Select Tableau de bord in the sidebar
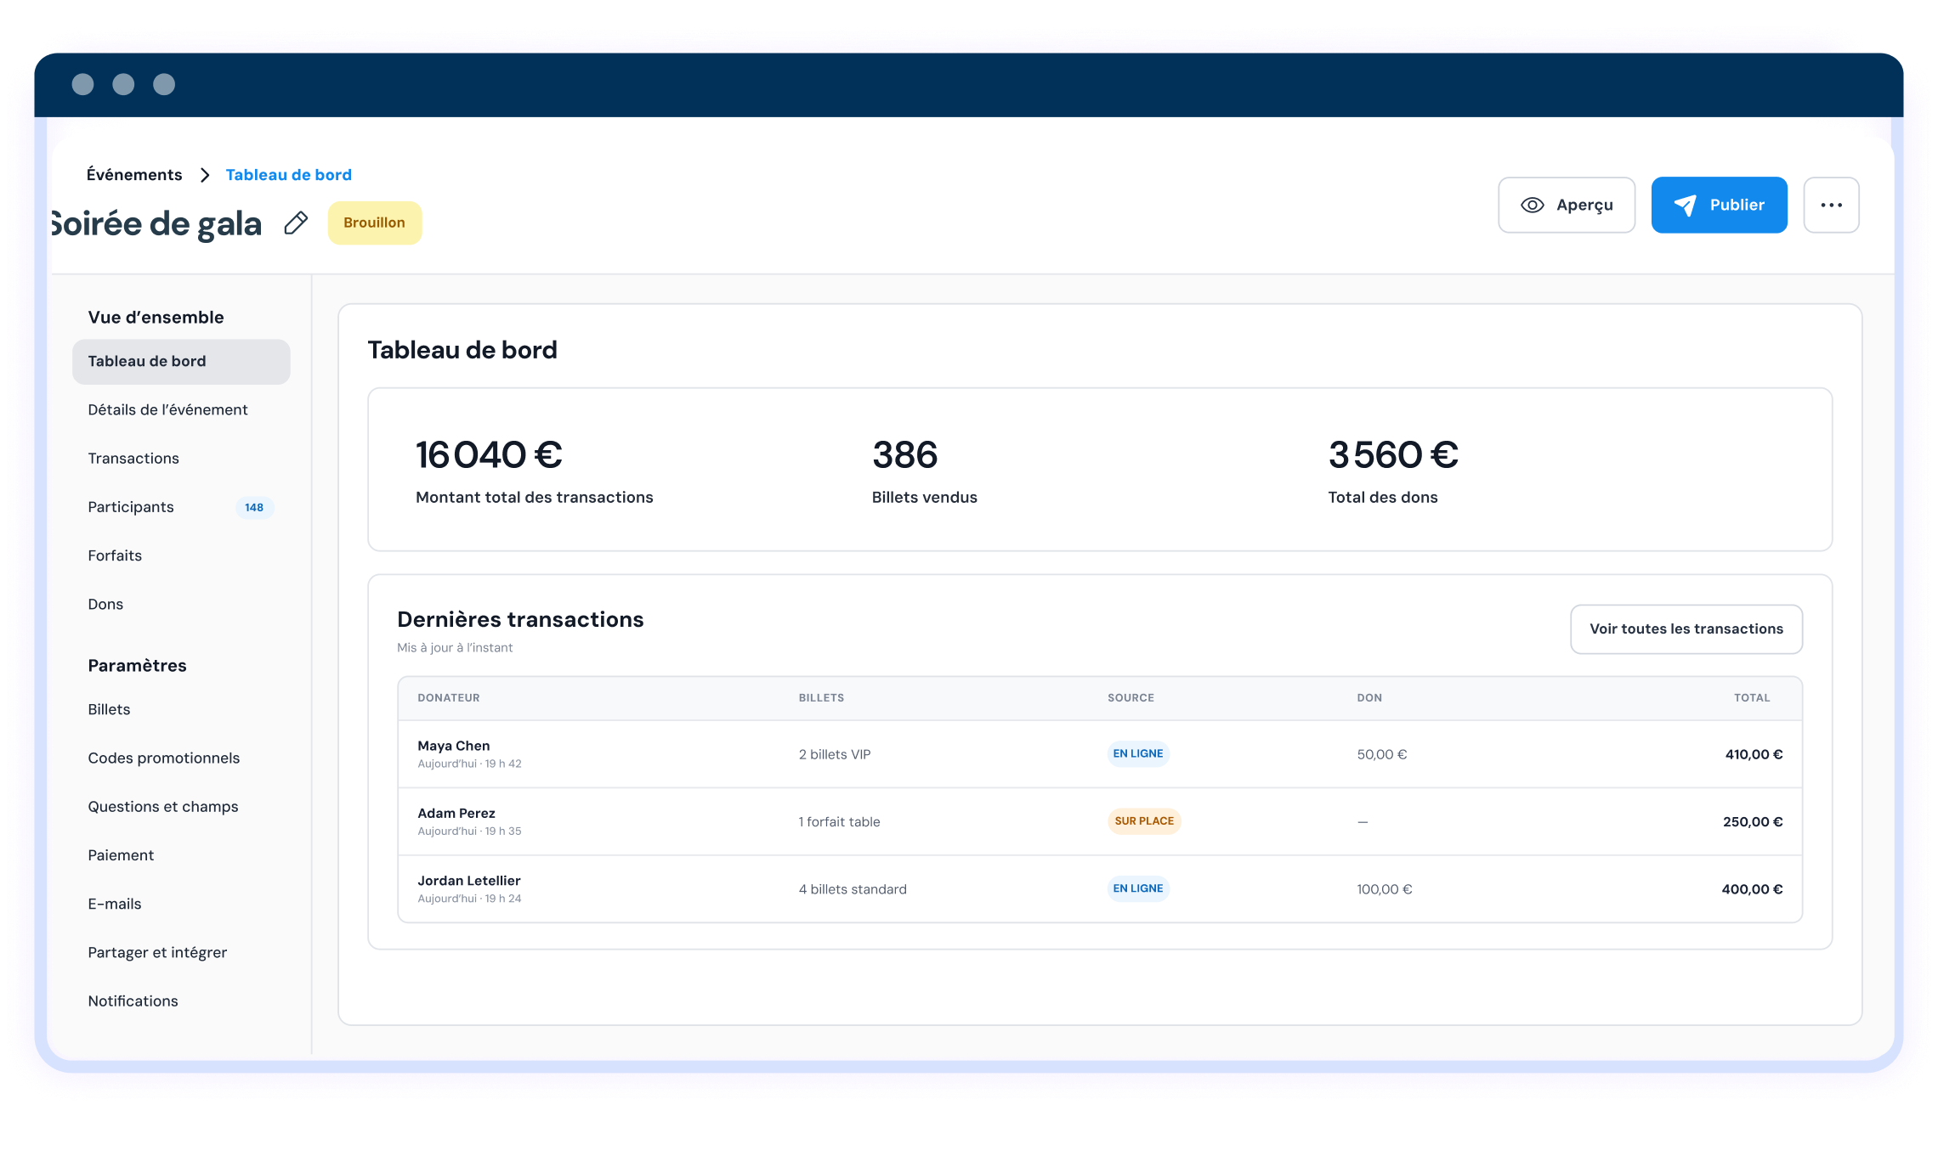Image resolution: width=1938 pixels, height=1150 pixels. tap(181, 362)
